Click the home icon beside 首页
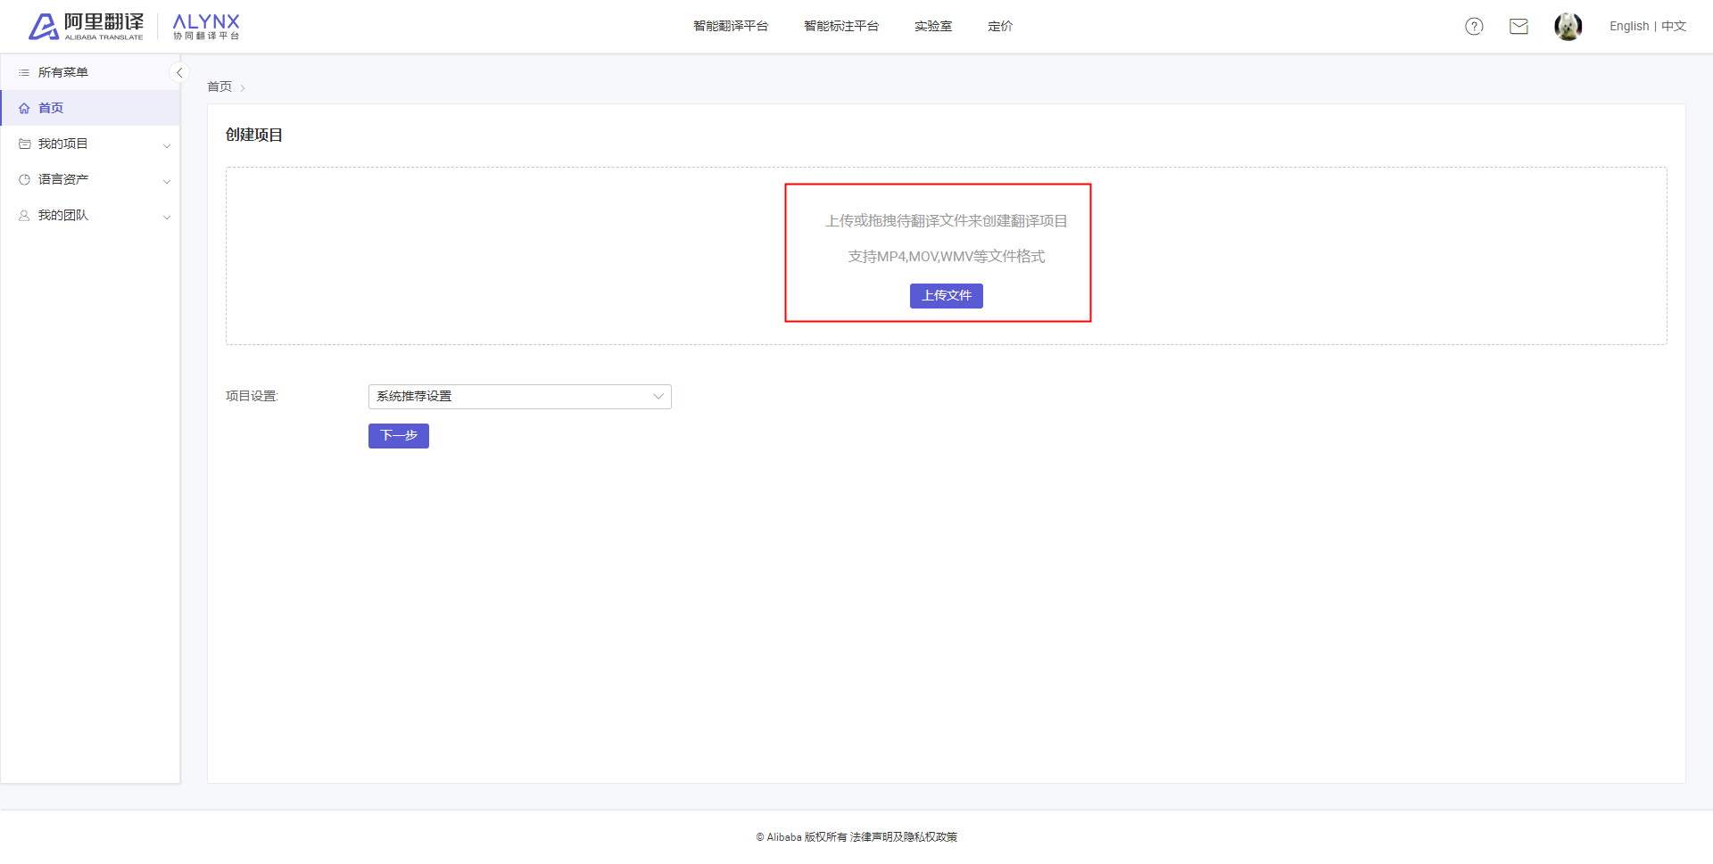This screenshot has height=864, width=1713. pyautogui.click(x=24, y=108)
